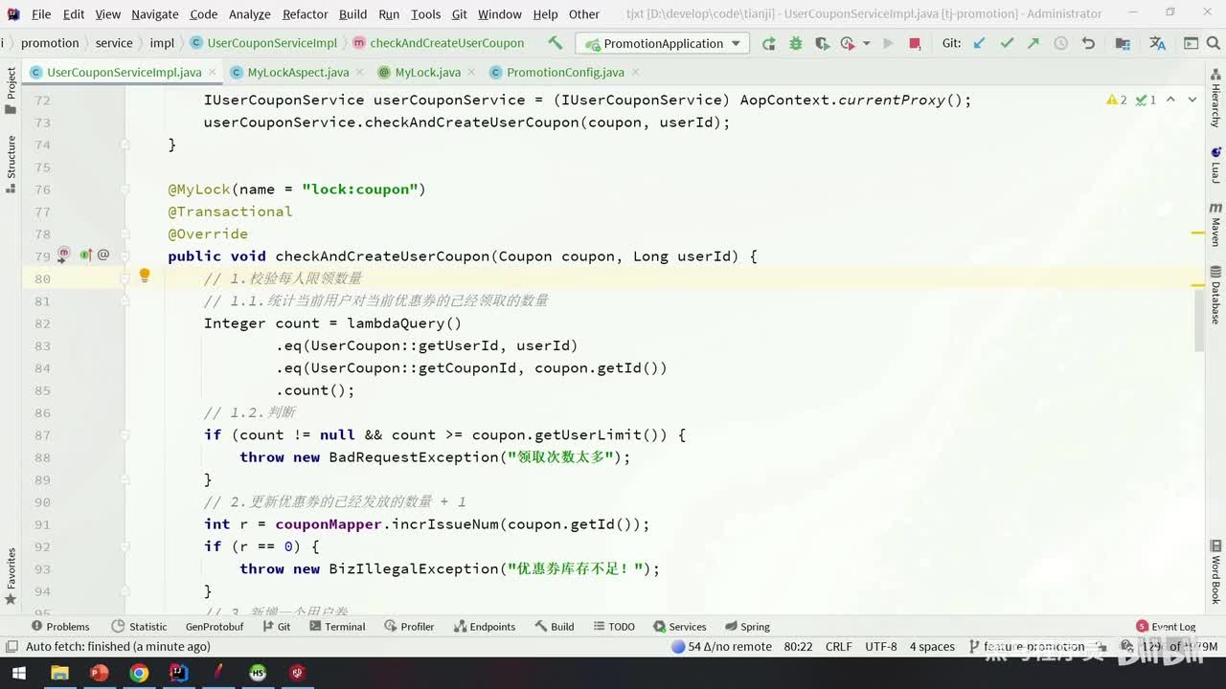Change the 4 spaces indent setting
The height and width of the screenshot is (689, 1226).
(x=932, y=647)
